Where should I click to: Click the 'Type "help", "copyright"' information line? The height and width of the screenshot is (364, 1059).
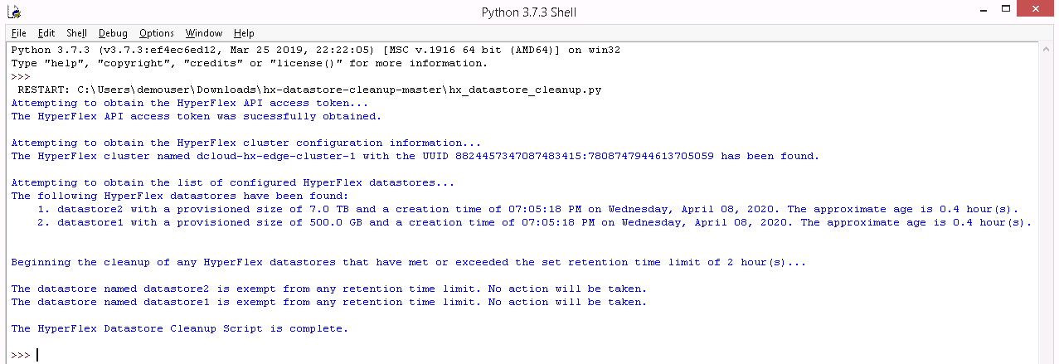coord(250,63)
